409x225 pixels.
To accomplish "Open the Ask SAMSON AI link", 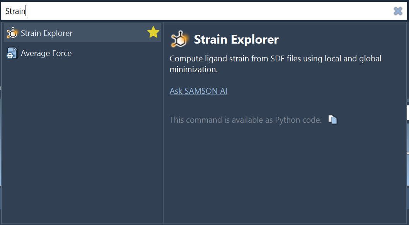I will coord(198,91).
